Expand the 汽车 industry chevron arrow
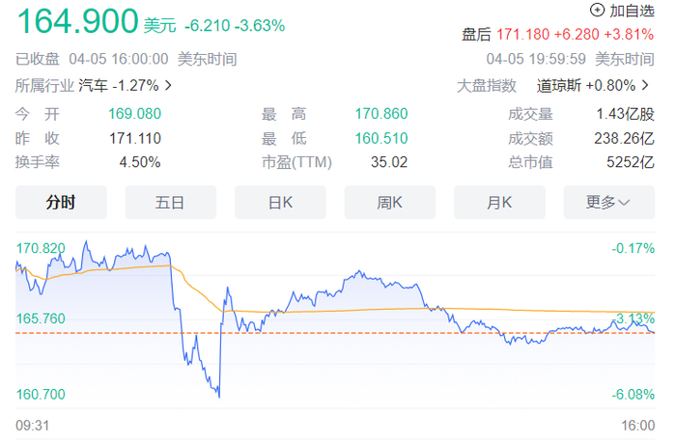 click(x=170, y=85)
